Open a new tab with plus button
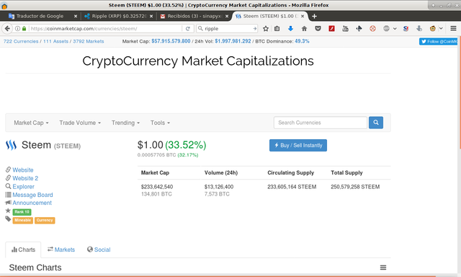The width and height of the screenshot is (461, 277). pyautogui.click(x=314, y=16)
